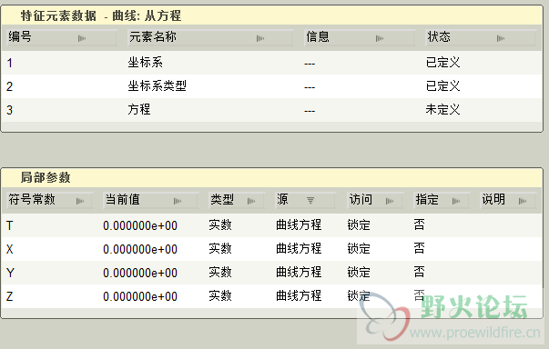Image resolution: width=549 pixels, height=349 pixels.
Task: Select row number 2
Action: (x=9, y=86)
